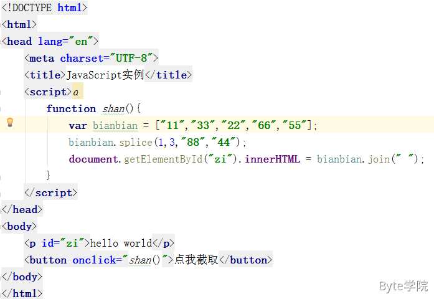
Task: Click the closing head tag
Action: click(22, 209)
